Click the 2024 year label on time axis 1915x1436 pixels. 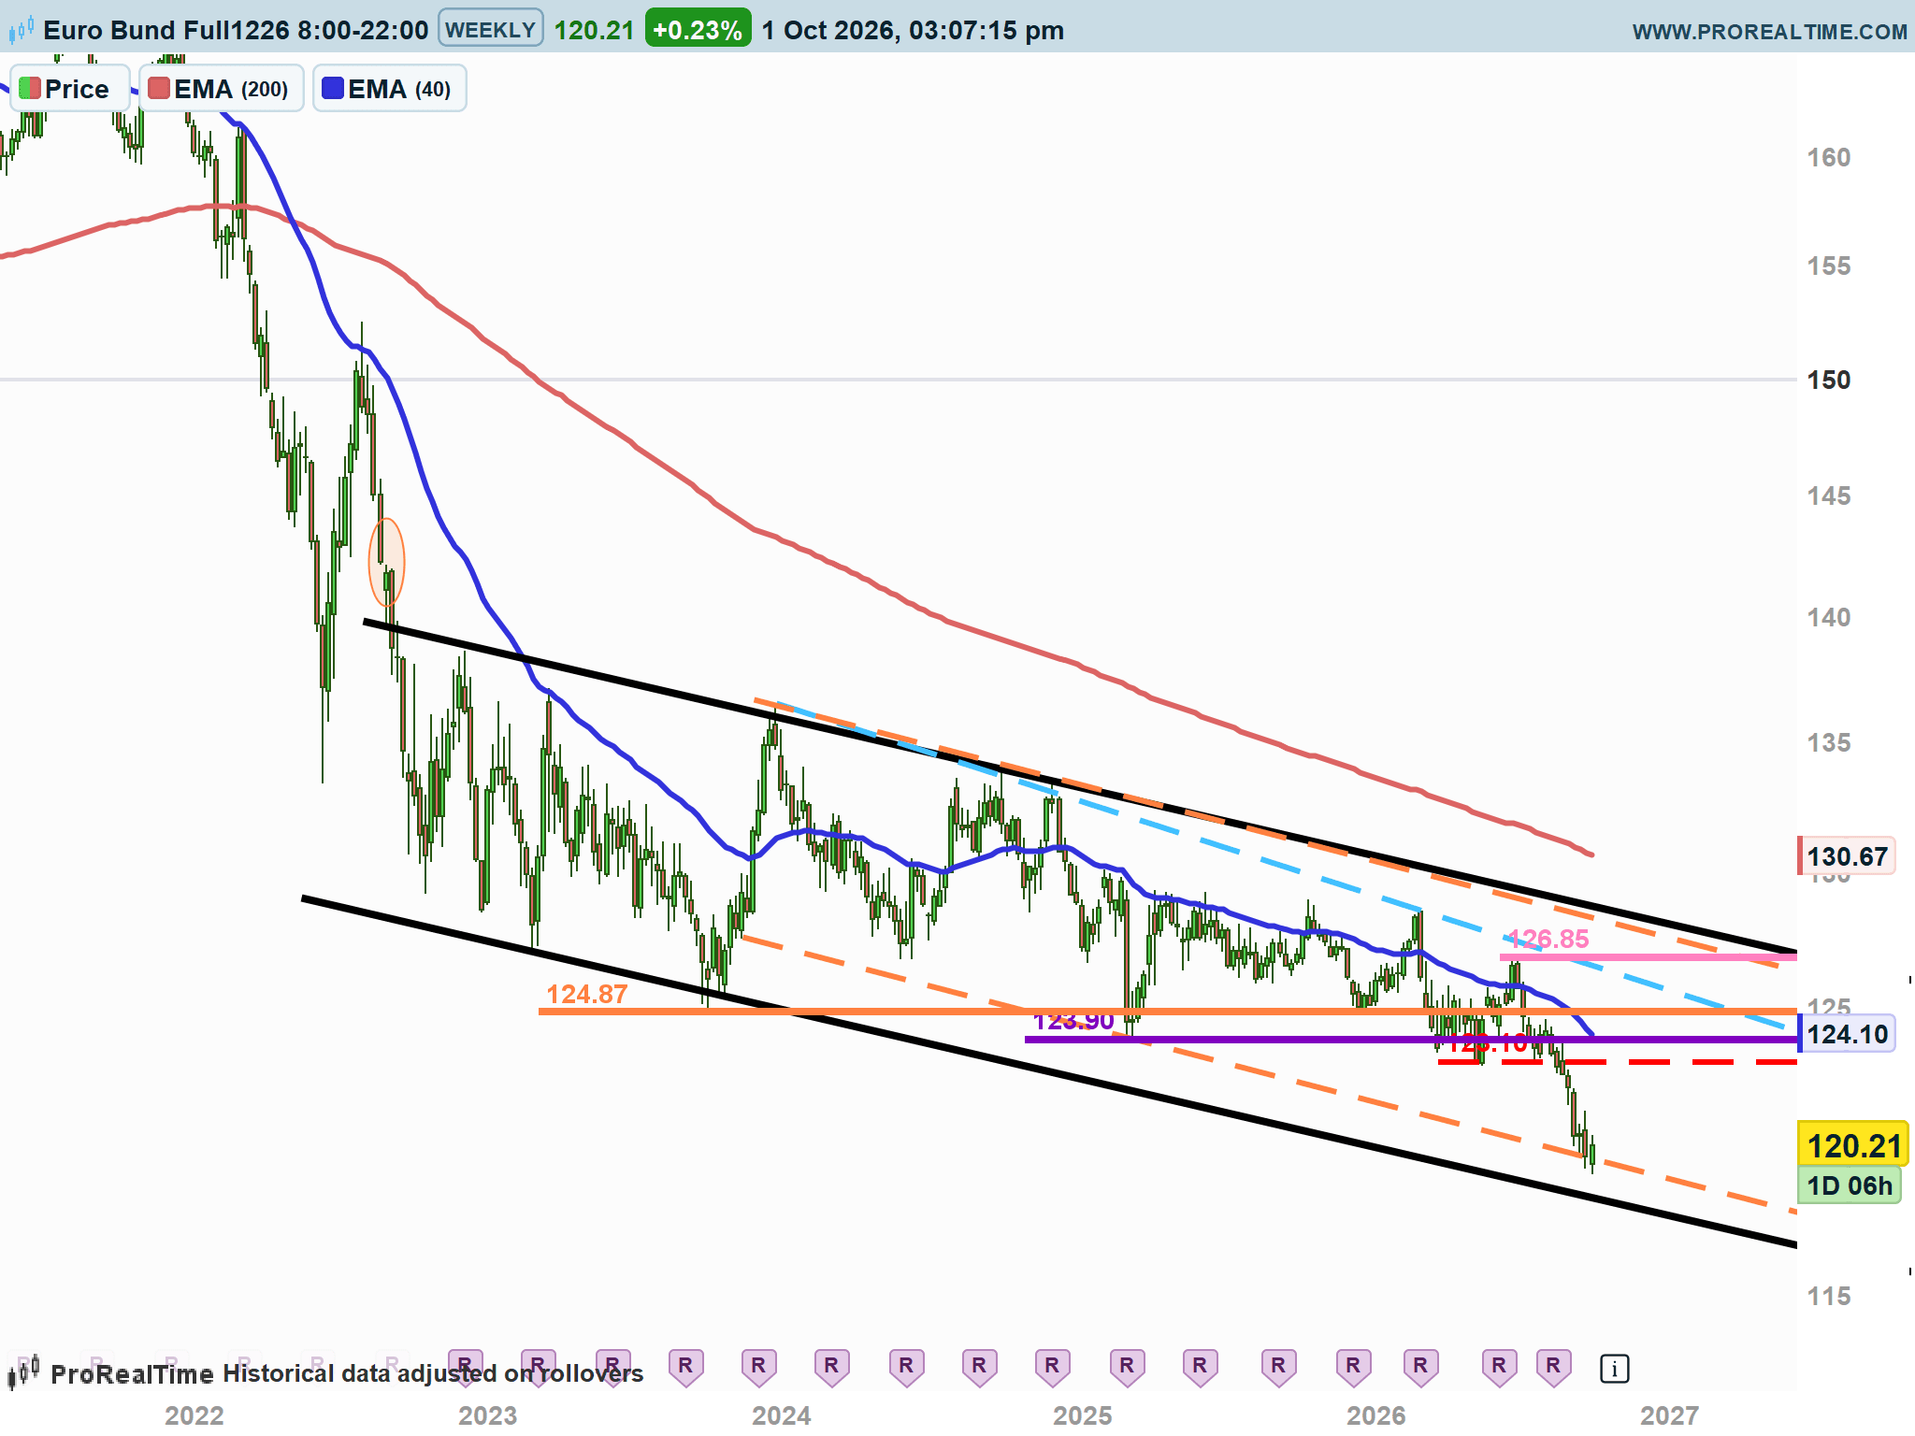coord(782,1414)
